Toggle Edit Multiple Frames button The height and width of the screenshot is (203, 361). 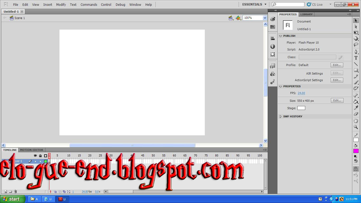pyautogui.click(x=64, y=192)
